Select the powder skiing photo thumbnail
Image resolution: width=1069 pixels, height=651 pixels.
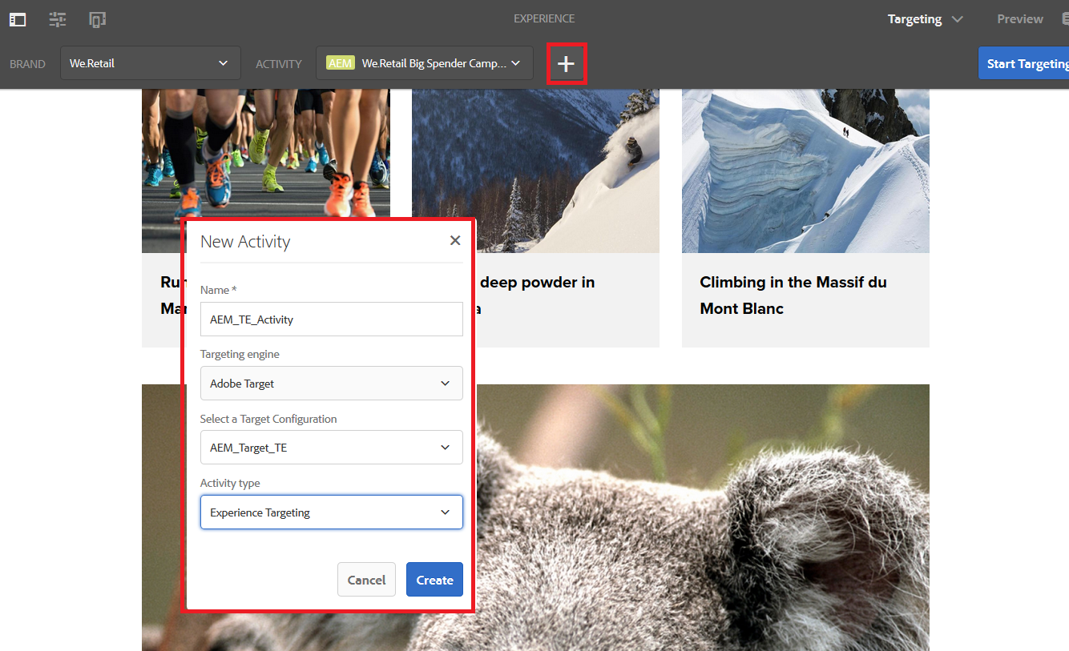coord(535,171)
